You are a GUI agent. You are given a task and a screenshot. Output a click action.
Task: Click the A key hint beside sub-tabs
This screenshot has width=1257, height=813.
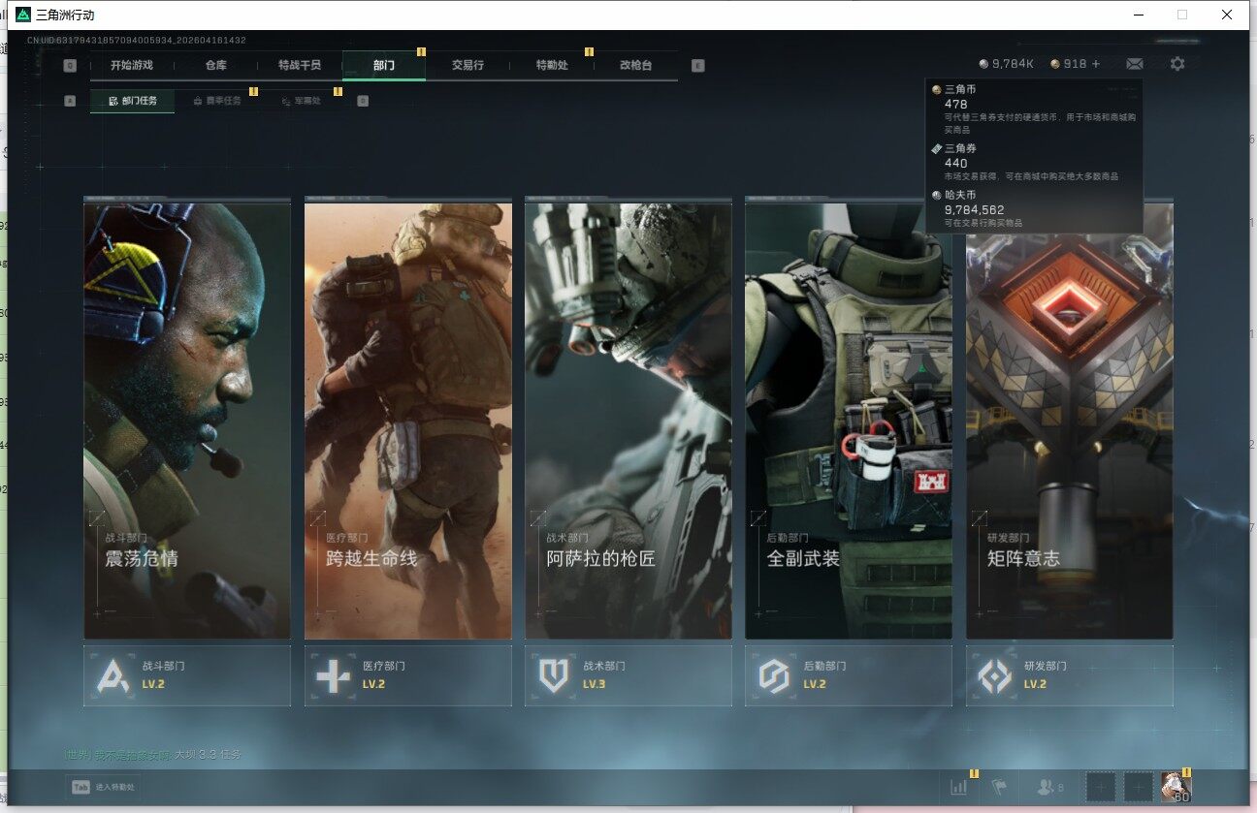tap(70, 100)
